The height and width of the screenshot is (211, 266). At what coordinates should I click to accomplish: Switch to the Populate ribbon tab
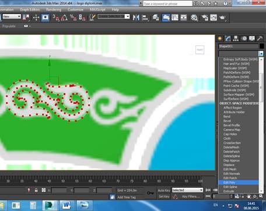[9, 26]
